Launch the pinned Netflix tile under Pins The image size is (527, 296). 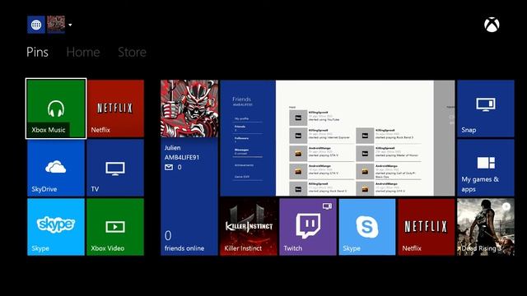point(115,109)
